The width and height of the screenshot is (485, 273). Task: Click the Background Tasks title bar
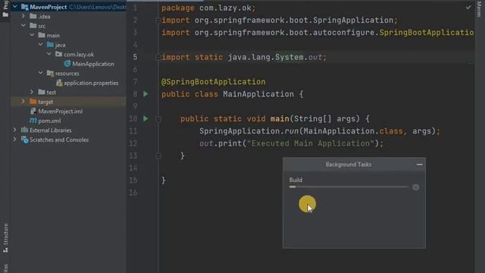pos(349,165)
